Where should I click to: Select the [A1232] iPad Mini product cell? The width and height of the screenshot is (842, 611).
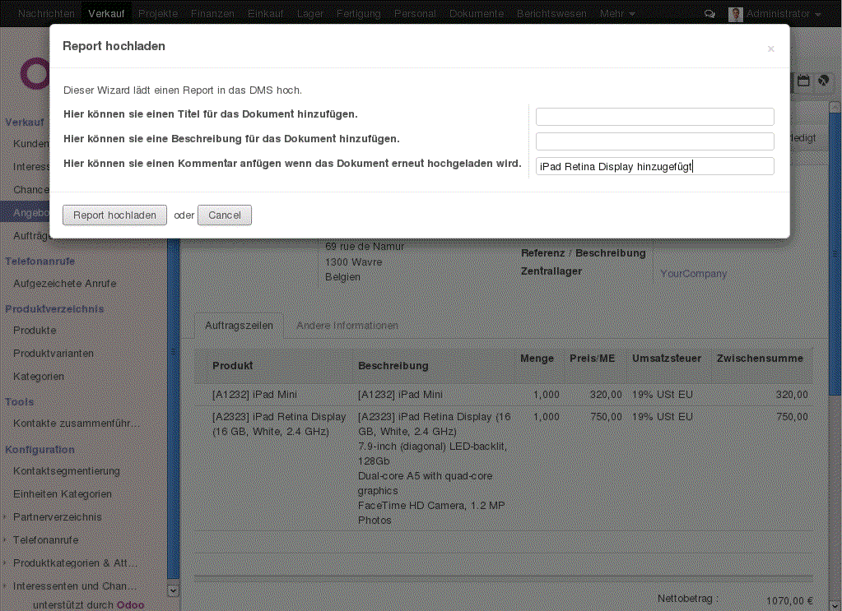point(254,395)
